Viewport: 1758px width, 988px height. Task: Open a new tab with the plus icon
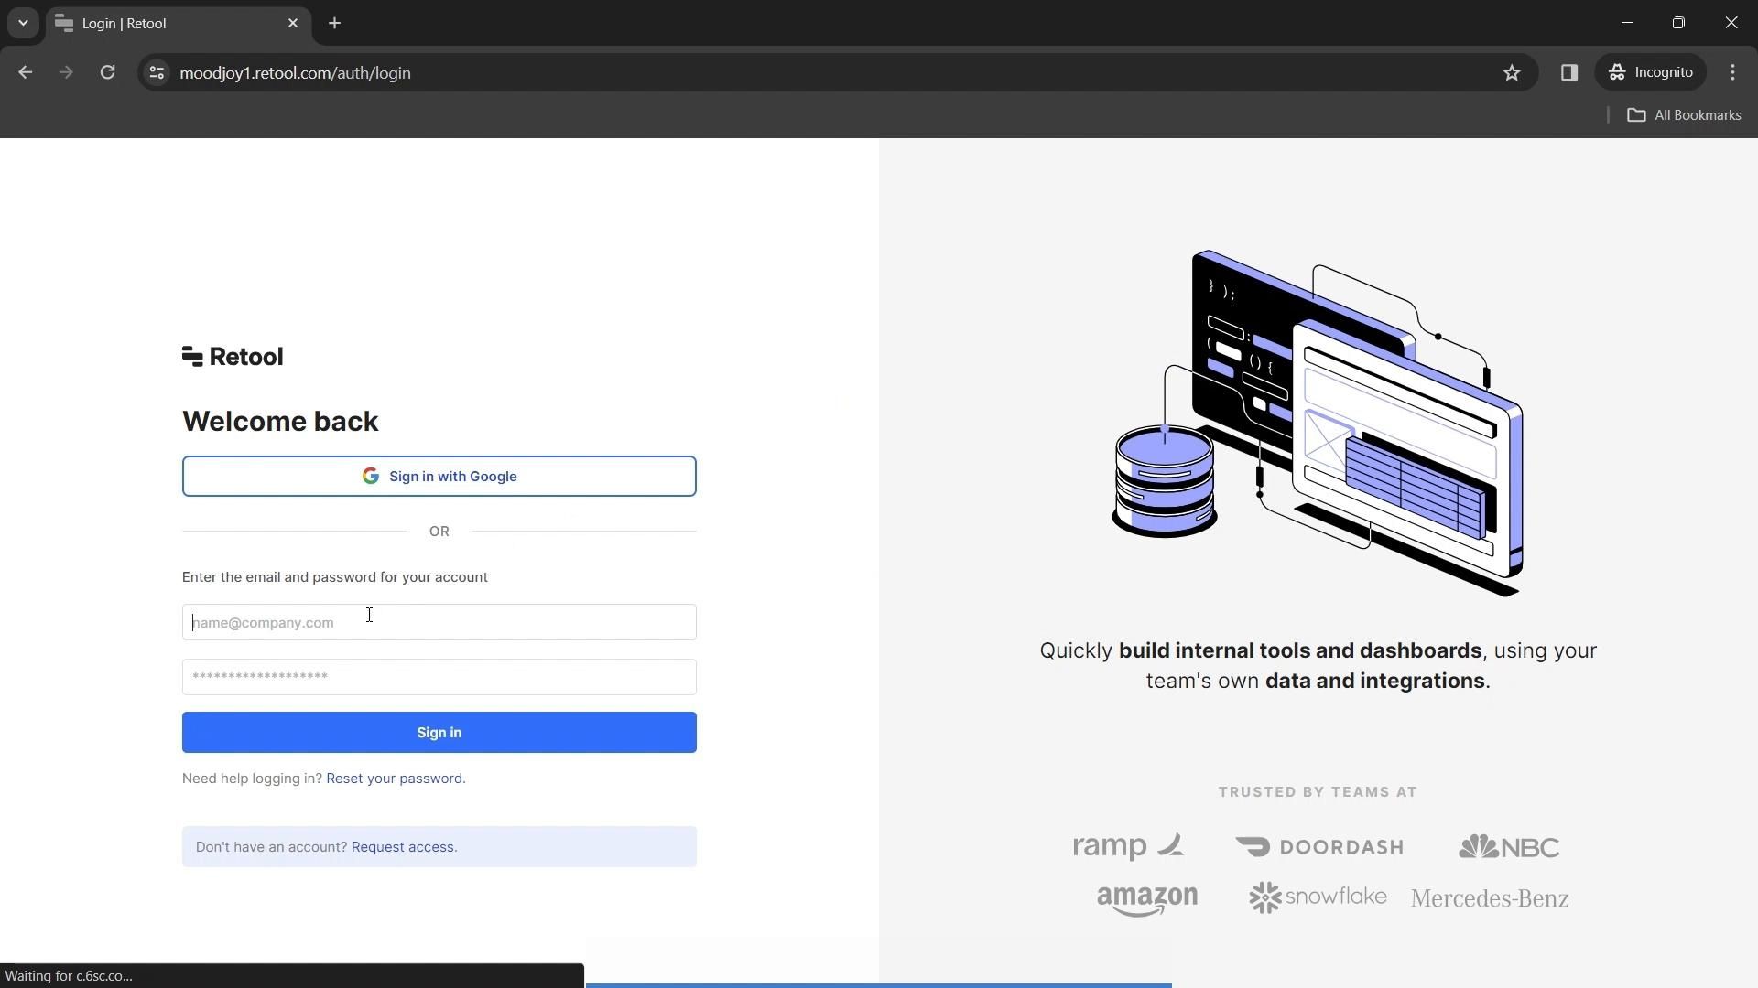[x=334, y=23]
